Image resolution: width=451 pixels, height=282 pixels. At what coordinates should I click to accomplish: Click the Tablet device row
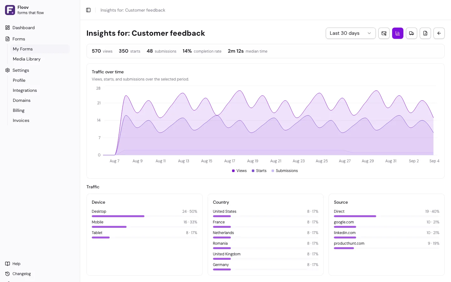click(144, 235)
